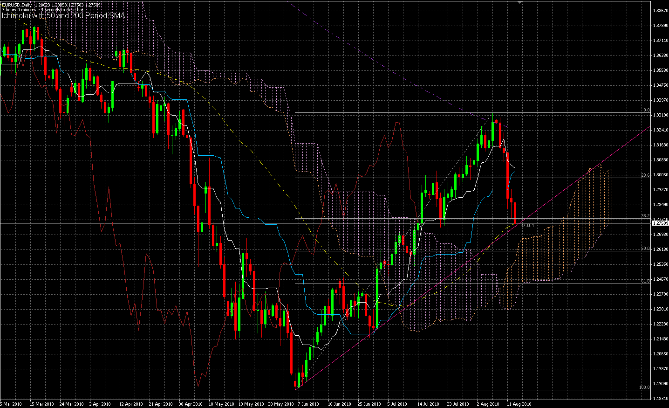This screenshot has width=669, height=408.
Task: Click the 1.21430 price scale value
Action: click(661, 339)
